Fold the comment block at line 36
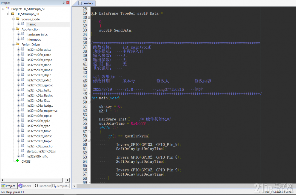Screen dimensions: 296x195 (89, 43)
